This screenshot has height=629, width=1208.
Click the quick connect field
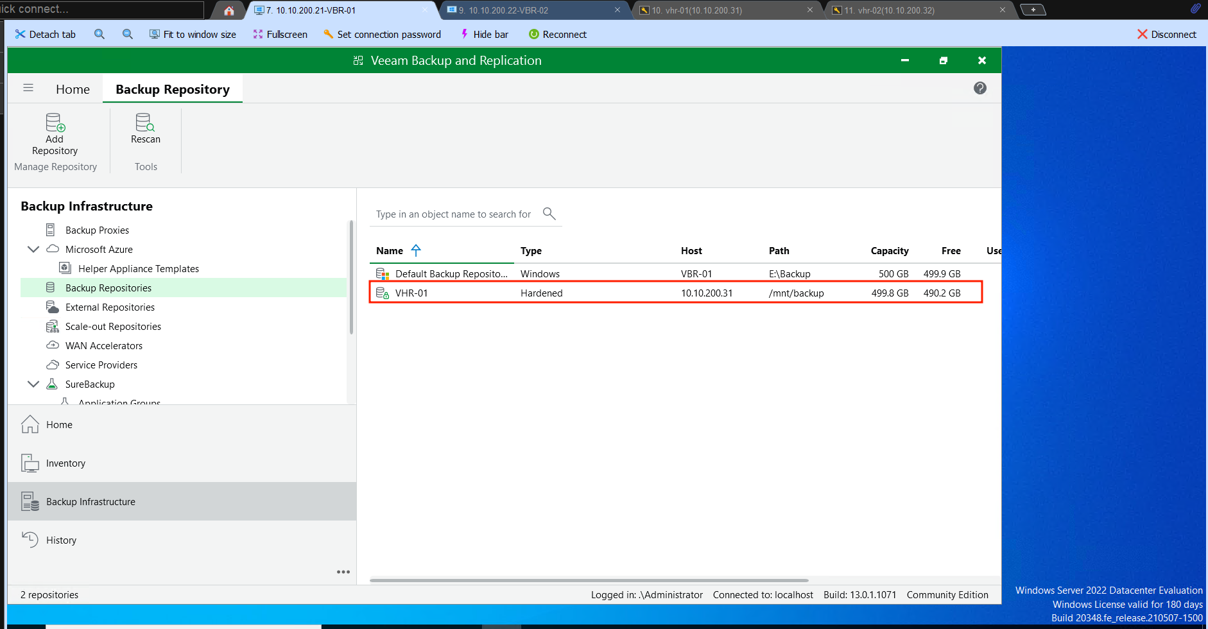click(x=101, y=9)
